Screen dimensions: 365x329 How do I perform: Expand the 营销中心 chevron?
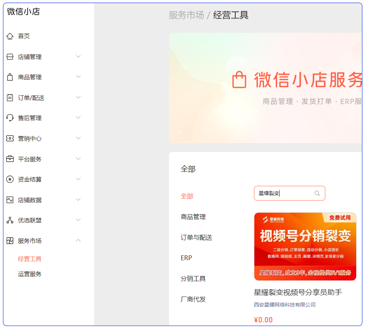[x=78, y=138]
